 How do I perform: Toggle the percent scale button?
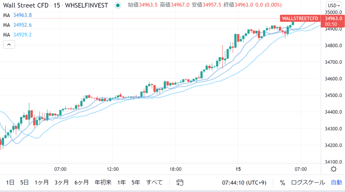(282, 183)
